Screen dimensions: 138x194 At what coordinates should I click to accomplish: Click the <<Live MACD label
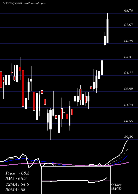[116, 187]
